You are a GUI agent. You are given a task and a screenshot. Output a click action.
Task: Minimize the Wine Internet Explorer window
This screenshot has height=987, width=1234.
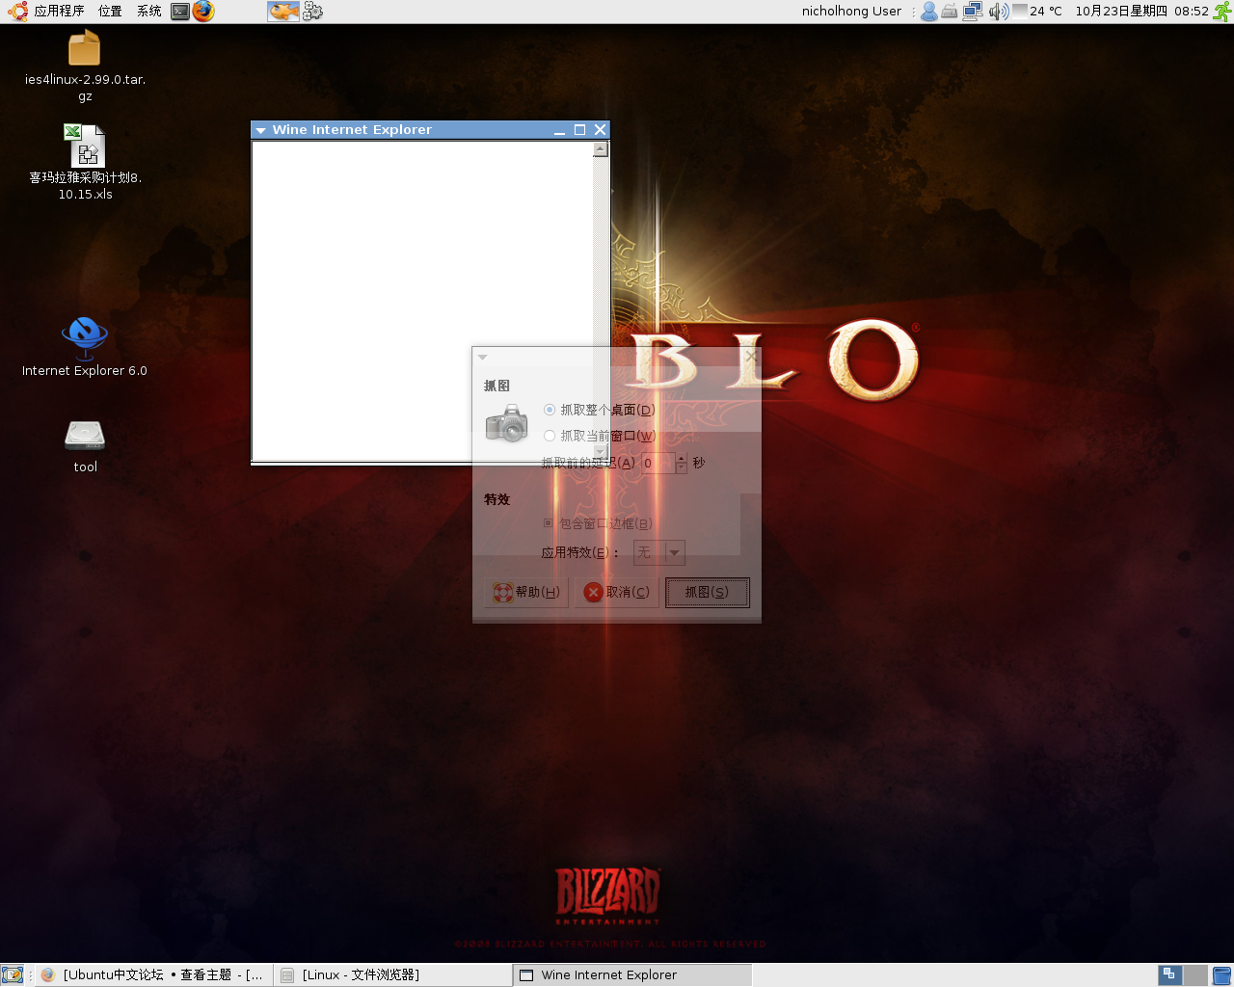(559, 130)
